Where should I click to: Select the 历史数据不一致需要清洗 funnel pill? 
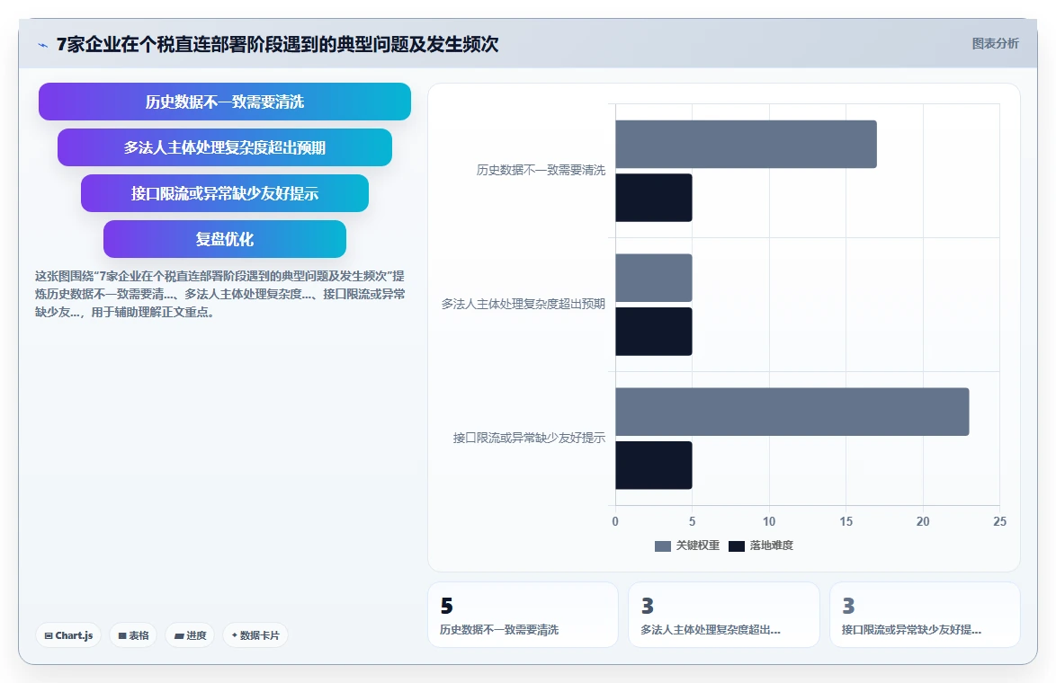pyautogui.click(x=224, y=102)
